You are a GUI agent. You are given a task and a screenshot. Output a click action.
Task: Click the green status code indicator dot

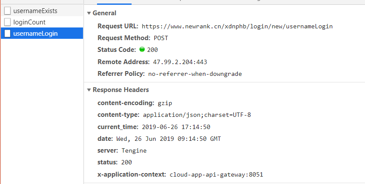point(142,50)
